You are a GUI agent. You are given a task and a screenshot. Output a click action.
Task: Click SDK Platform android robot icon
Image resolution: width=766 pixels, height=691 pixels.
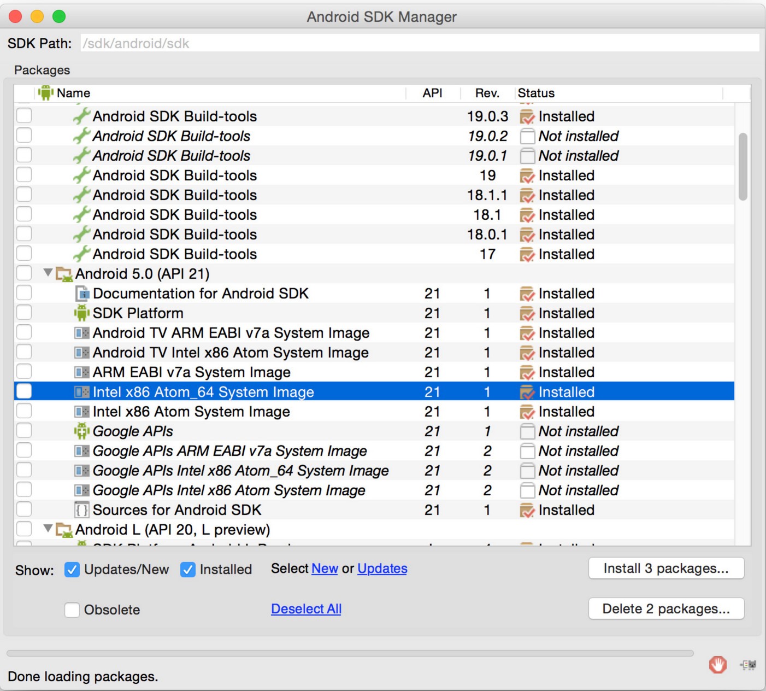(x=82, y=313)
